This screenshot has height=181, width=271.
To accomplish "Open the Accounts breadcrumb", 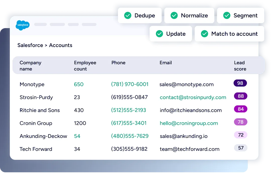I will (x=61, y=45).
